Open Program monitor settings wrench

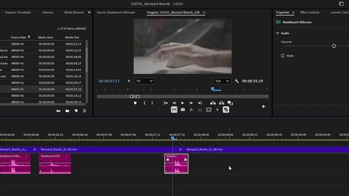point(237,81)
